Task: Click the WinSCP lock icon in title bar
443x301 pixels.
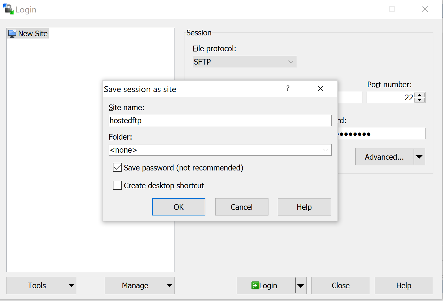Action: point(8,9)
